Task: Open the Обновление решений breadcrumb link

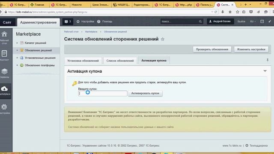Action: coord(115,32)
